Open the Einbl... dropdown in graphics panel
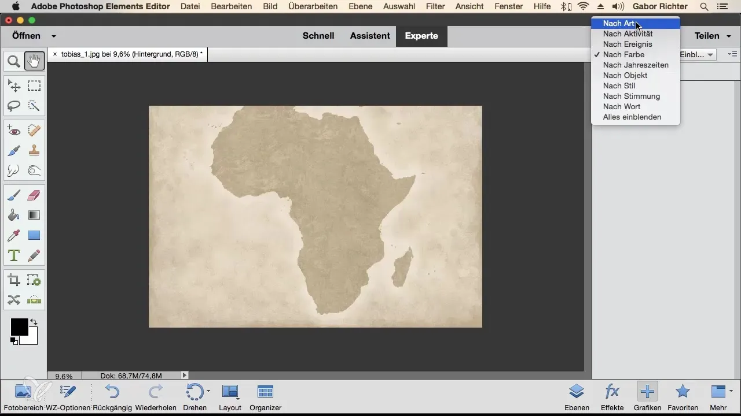 698,55
